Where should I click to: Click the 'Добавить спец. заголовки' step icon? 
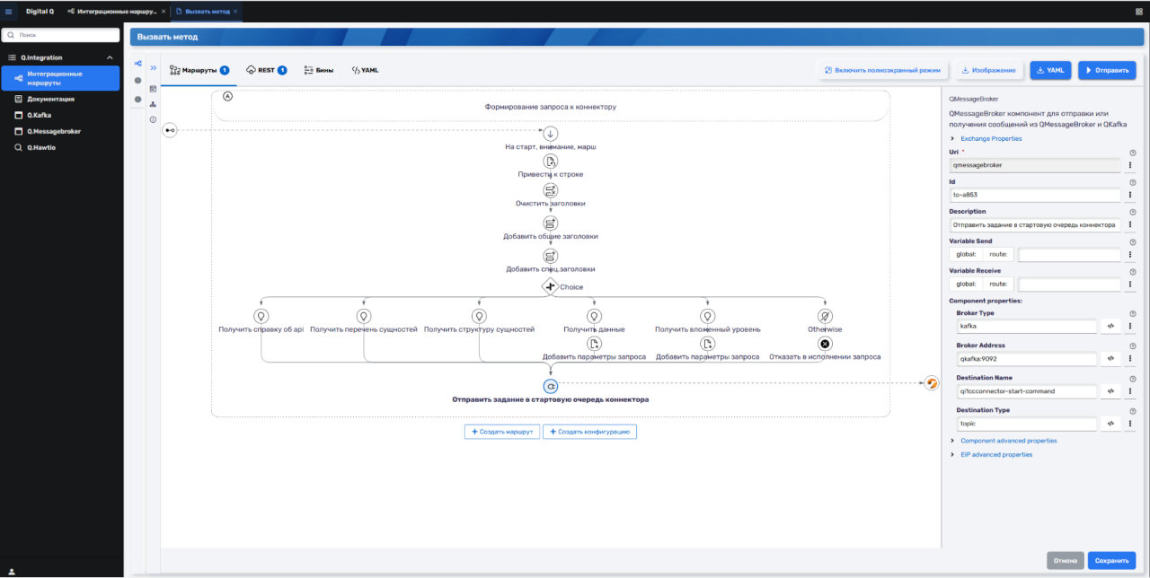(x=551, y=256)
